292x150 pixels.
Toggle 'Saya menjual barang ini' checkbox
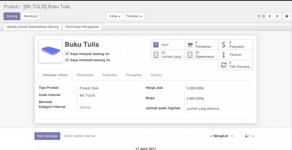(67, 54)
